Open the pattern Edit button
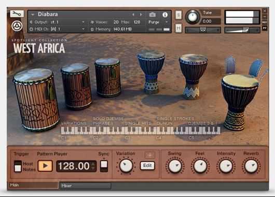This screenshot has height=197, width=275. click(x=147, y=165)
